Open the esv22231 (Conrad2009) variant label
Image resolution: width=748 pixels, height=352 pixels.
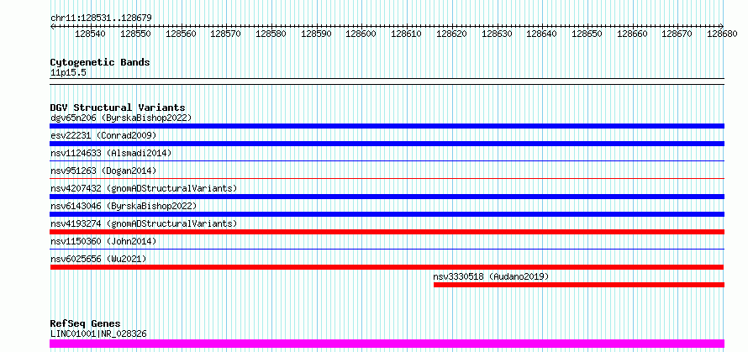point(103,135)
